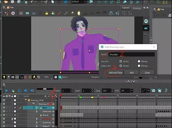Click the Save icon in top toolbar
Image resolution: width=172 pixels, height=128 pixels.
(x=12, y=2)
